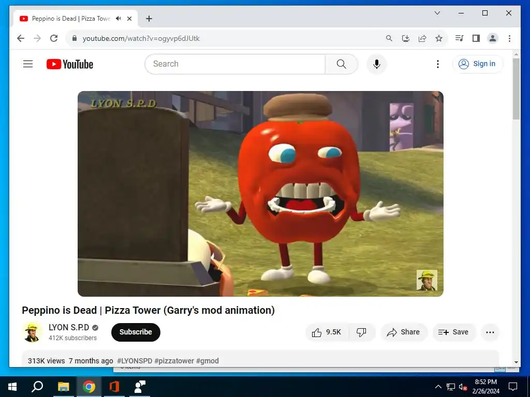Subscribe to LYON S.P.D

136,332
